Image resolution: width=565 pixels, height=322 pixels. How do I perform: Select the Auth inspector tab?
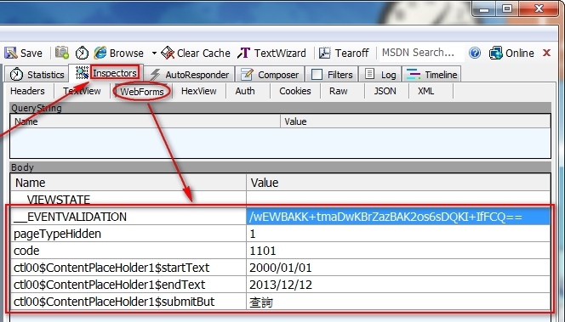[x=245, y=91]
